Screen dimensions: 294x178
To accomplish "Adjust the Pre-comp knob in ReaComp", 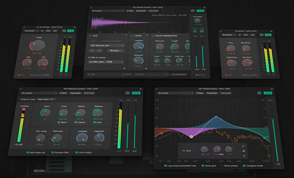I will tap(41, 138).
